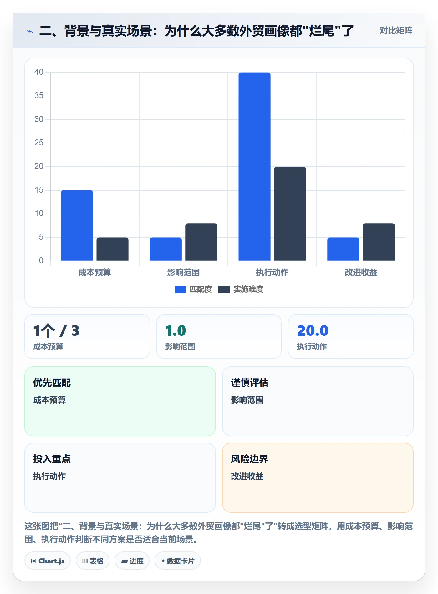This screenshot has height=594, width=438.
Task: Click the 实施难度 legend label
Action: [x=248, y=289]
